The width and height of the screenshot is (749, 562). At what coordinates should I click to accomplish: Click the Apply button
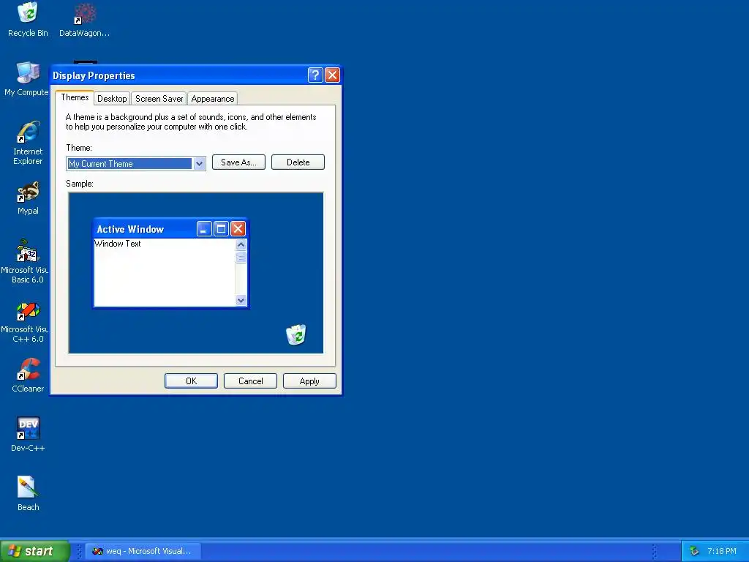(x=309, y=381)
